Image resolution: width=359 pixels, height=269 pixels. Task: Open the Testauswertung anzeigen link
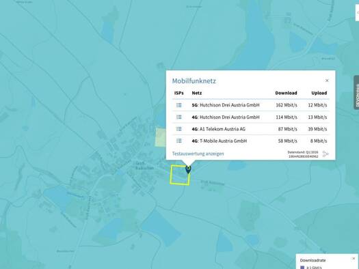198,154
